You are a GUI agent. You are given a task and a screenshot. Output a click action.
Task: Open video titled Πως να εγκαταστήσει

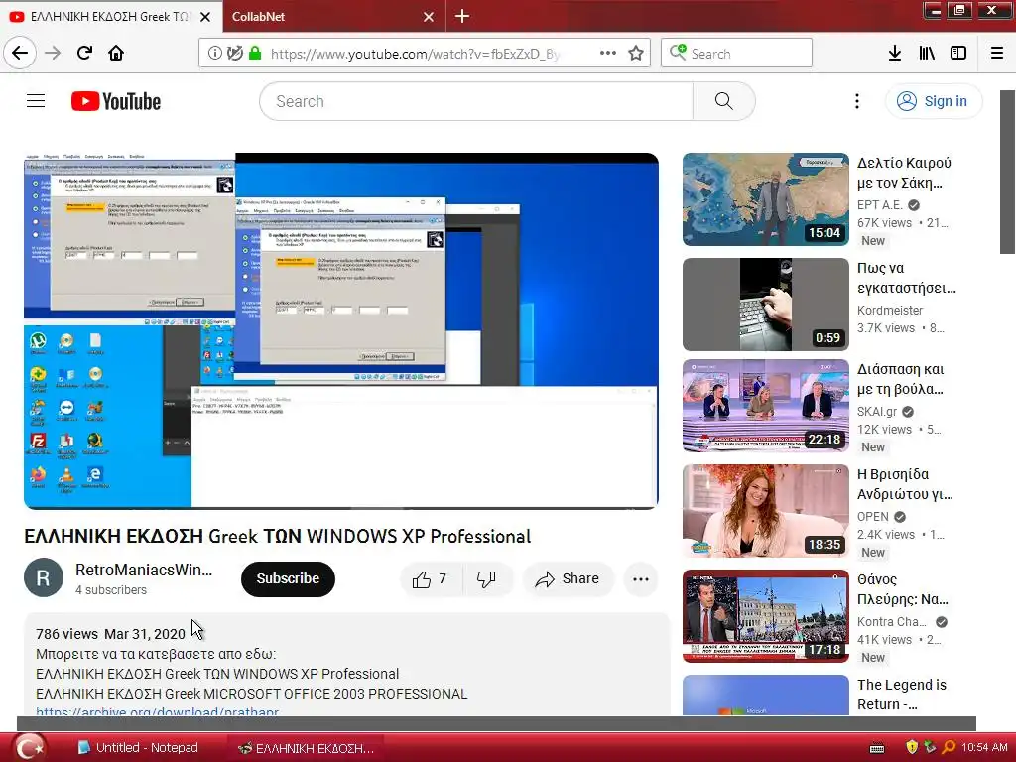pyautogui.click(x=907, y=278)
